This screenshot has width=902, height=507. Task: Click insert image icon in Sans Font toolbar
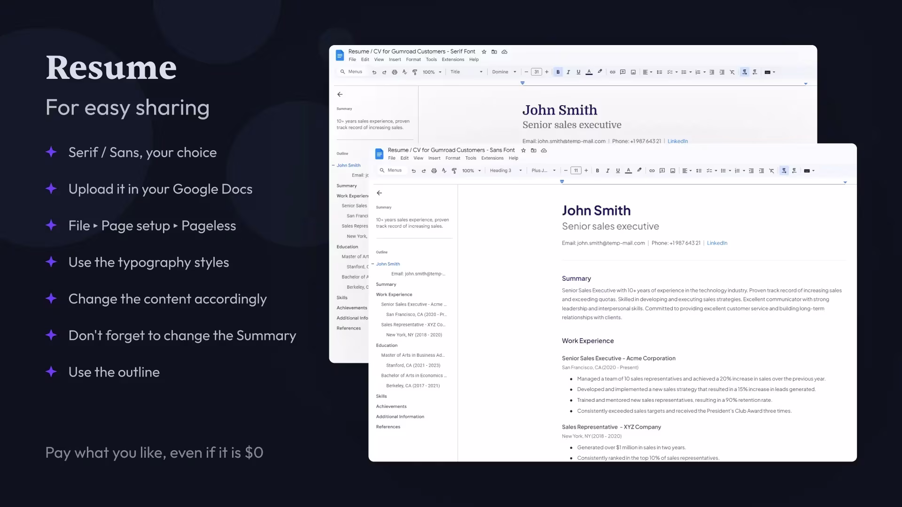672,171
